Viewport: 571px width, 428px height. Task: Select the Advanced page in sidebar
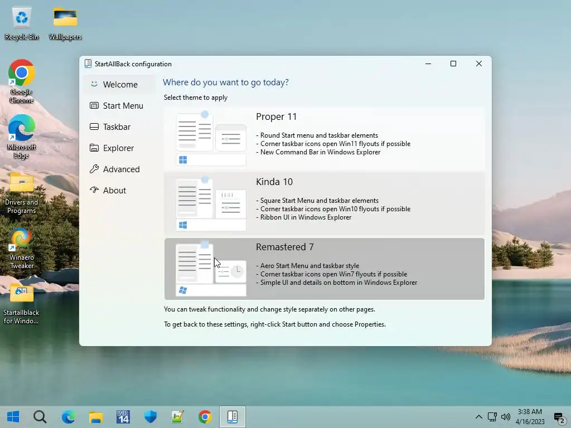point(119,169)
